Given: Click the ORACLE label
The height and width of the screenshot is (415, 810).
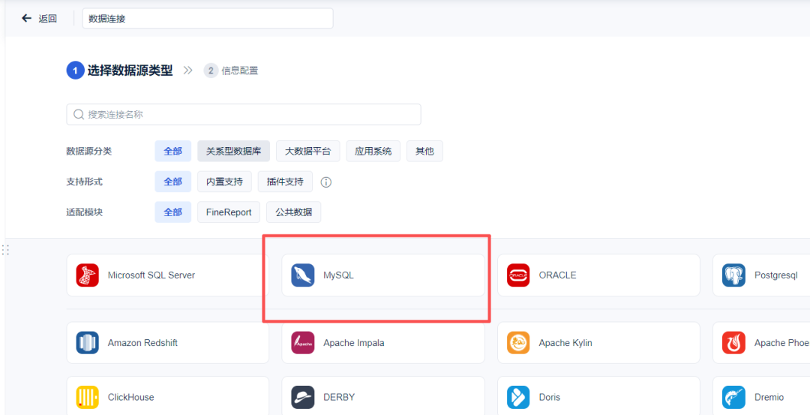Looking at the screenshot, I should point(557,275).
